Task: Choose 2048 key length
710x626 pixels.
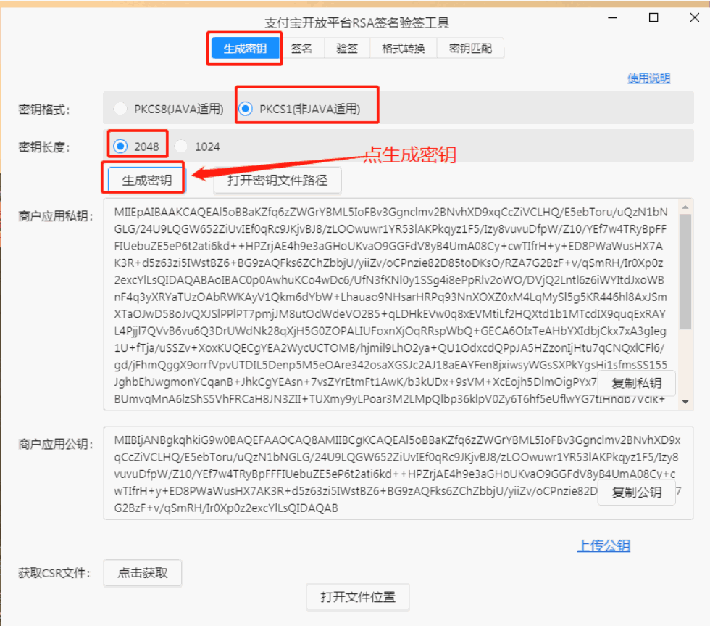Action: click(136, 147)
